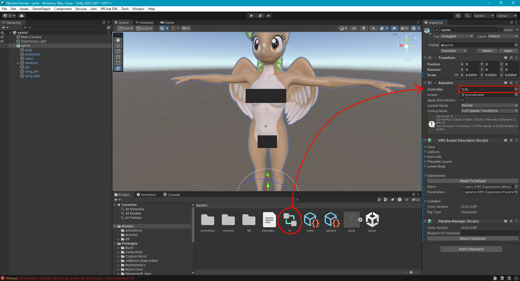Select wing_left in the Hierarchy
Image resolution: width=520 pixels, height=281 pixels.
[x=32, y=72]
